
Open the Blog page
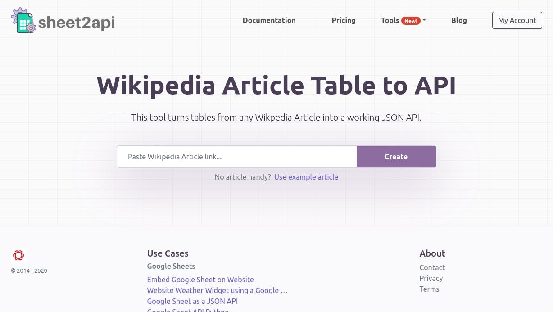459,20
